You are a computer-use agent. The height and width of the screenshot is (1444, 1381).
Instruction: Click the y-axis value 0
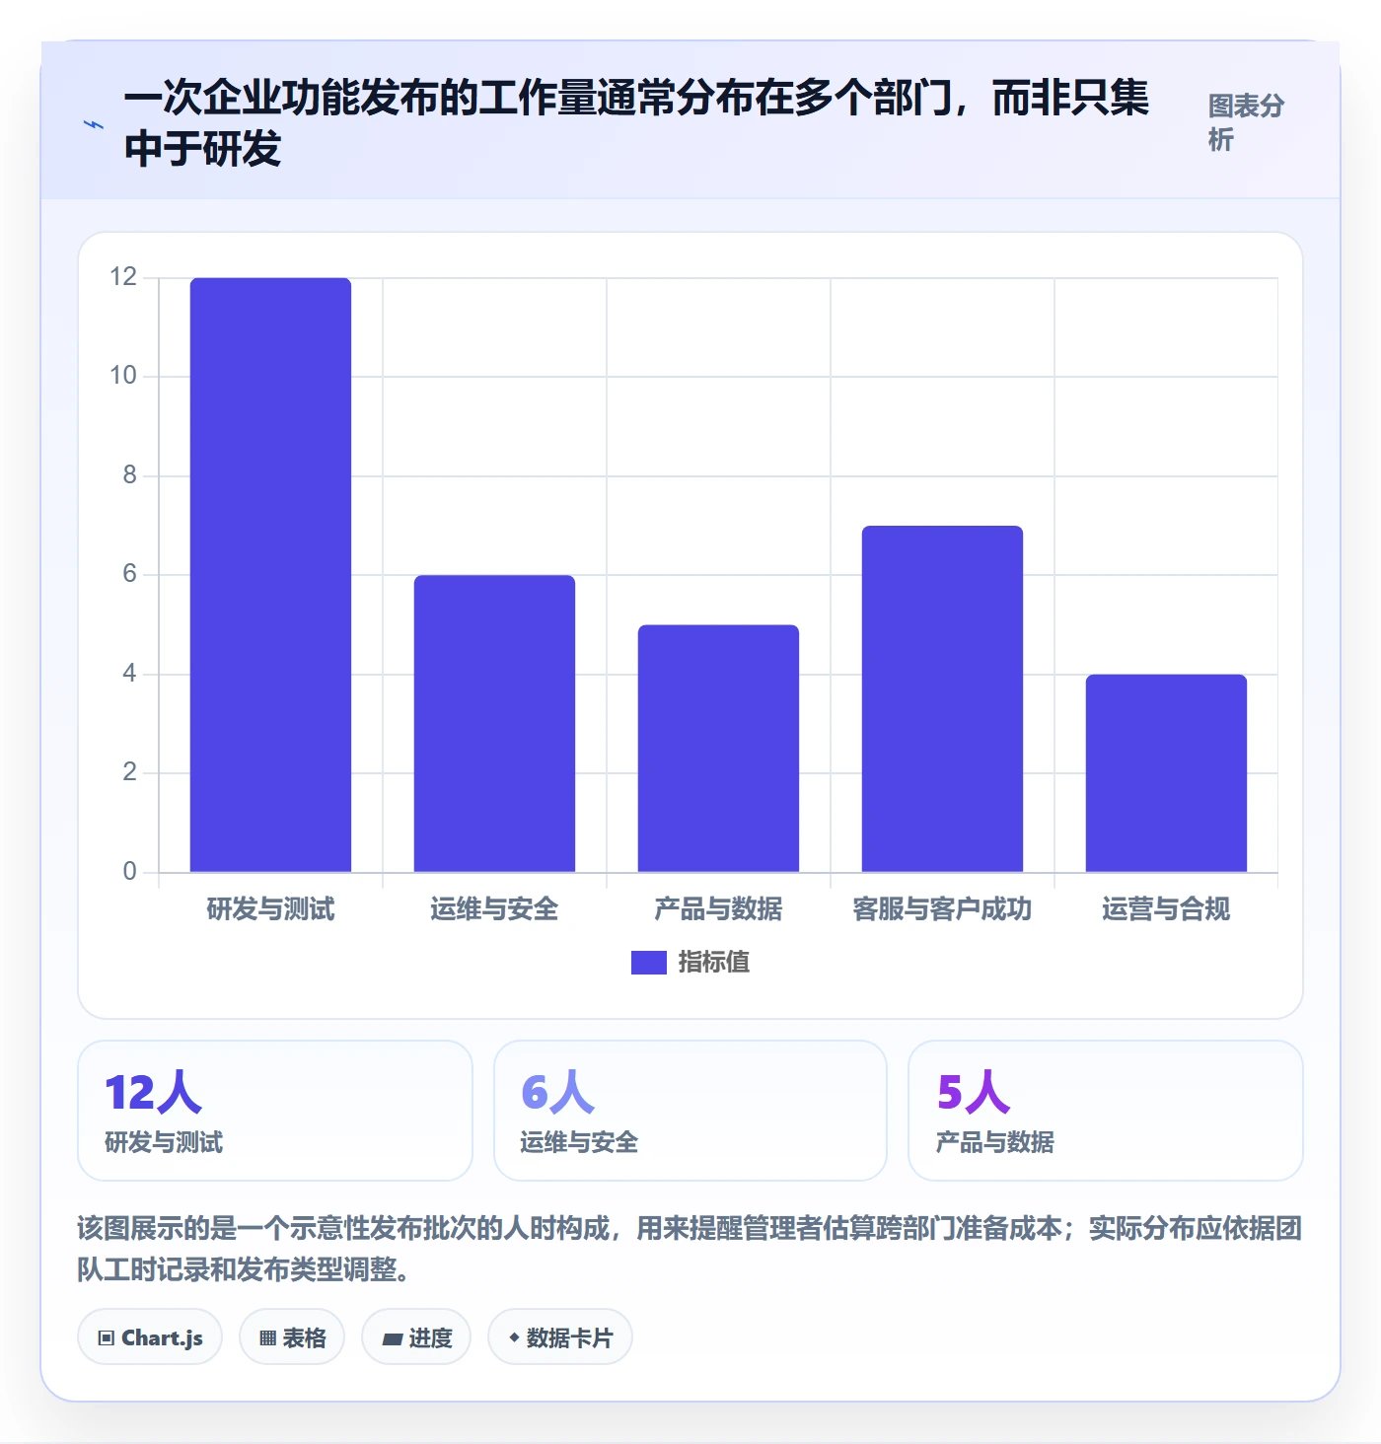point(129,872)
